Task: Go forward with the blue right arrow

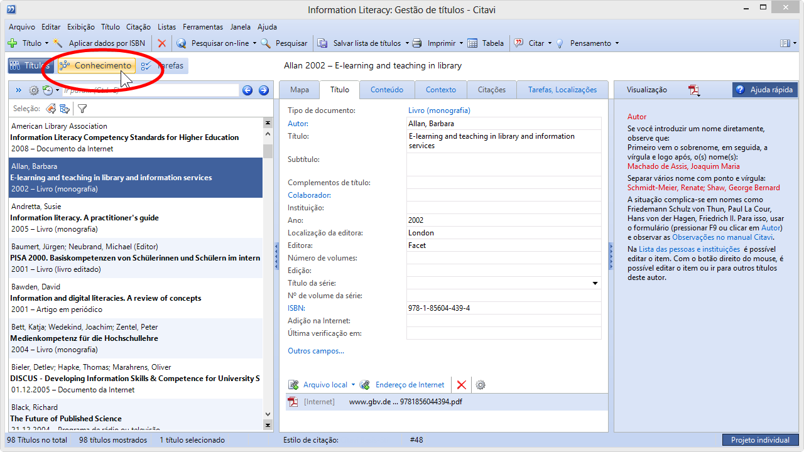Action: point(264,90)
